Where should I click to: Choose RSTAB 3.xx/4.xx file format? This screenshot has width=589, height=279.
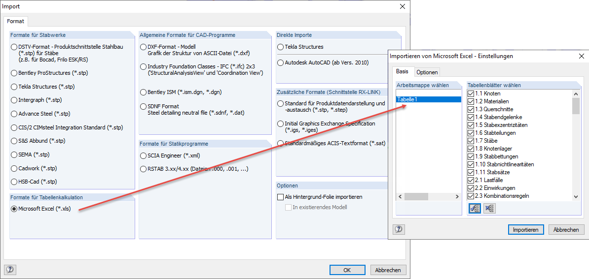(143, 169)
